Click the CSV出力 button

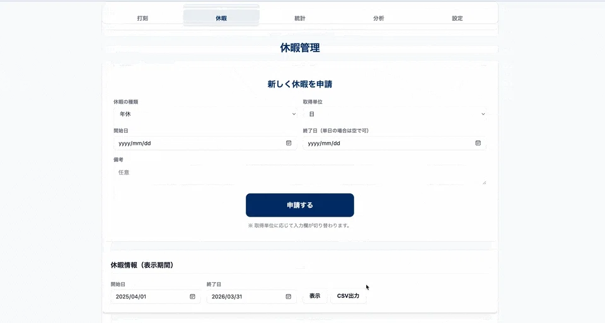348,296
